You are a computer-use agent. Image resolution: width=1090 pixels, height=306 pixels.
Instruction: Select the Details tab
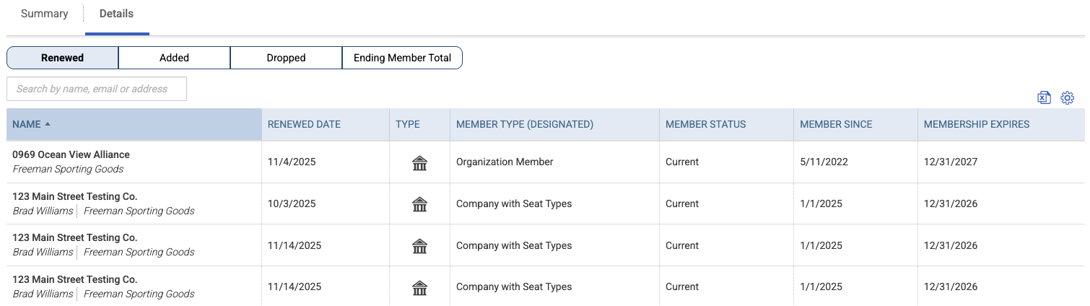[x=116, y=14]
